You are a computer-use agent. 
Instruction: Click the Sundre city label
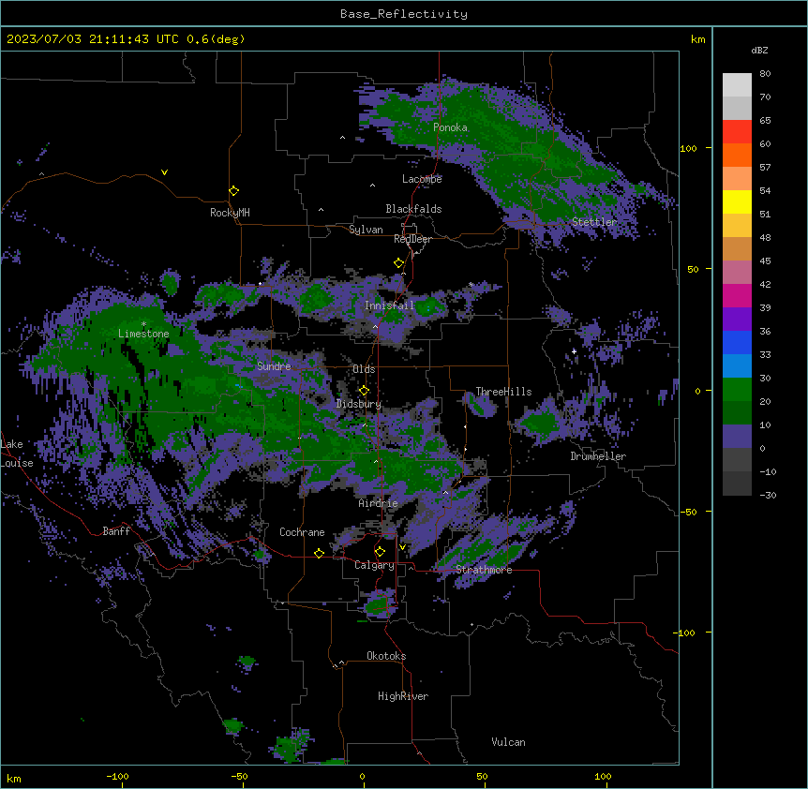point(274,366)
